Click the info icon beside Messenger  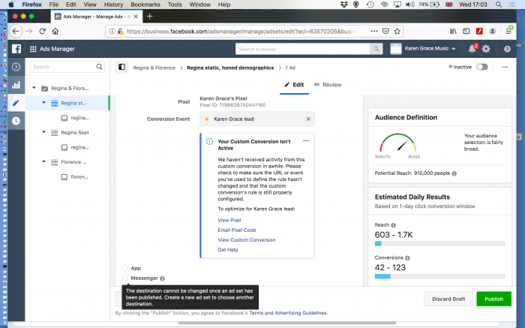[x=163, y=278]
